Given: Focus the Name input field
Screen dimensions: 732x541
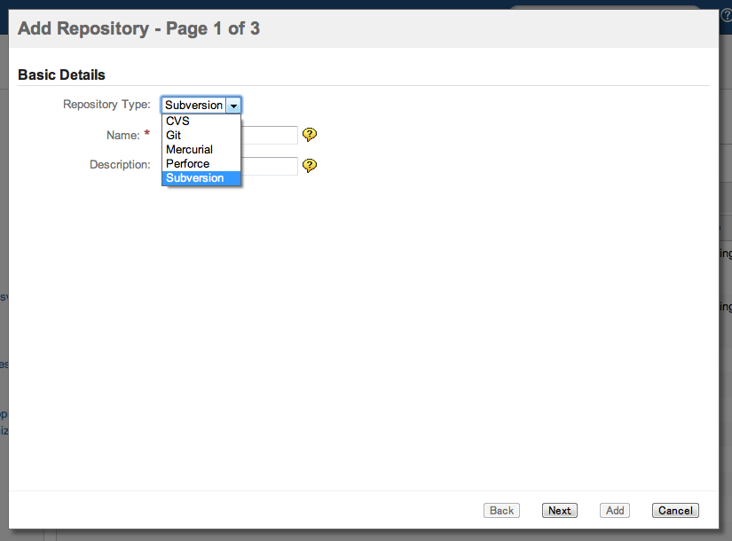Looking at the screenshot, I should [269, 135].
